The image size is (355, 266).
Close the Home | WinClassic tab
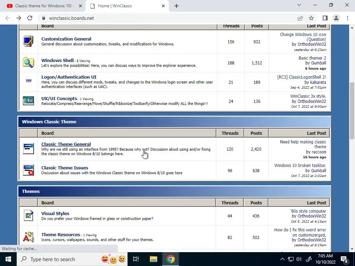point(163,6)
